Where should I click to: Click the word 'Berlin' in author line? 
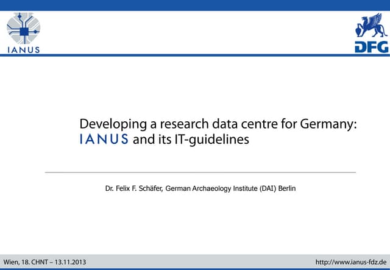(x=288, y=190)
